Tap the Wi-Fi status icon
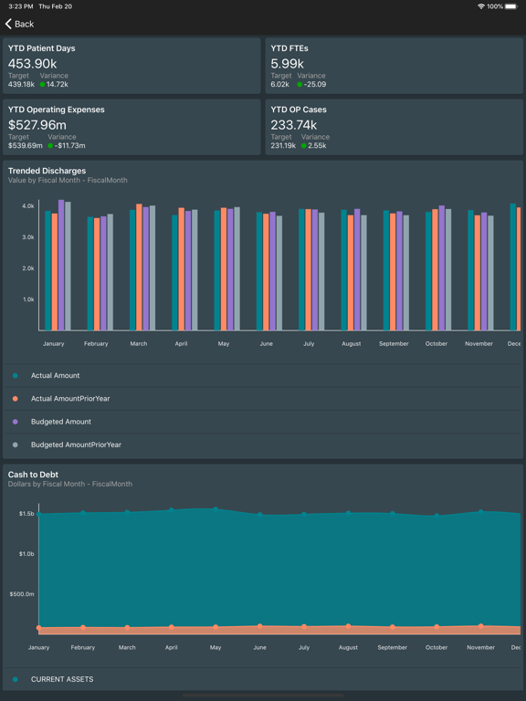This screenshot has width=526, height=701. point(481,6)
